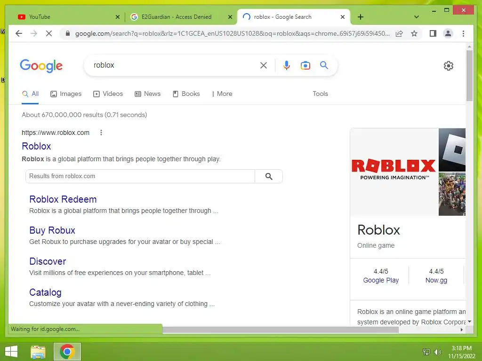This screenshot has height=361, width=482.
Task: Share this page icon in address bar
Action: point(399,33)
